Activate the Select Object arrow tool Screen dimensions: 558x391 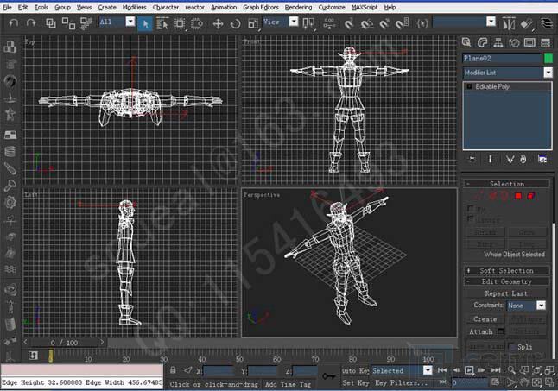pos(145,24)
